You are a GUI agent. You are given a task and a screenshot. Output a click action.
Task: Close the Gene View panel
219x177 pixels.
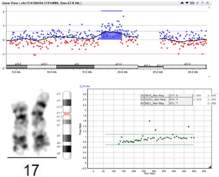pos(207,2)
